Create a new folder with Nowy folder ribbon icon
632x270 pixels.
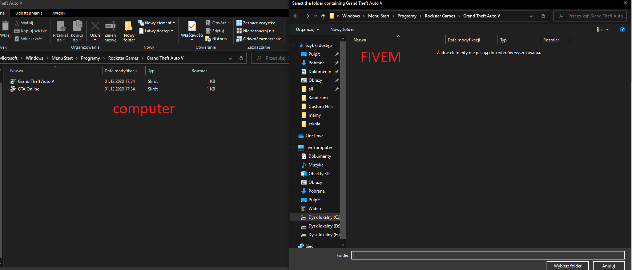tap(129, 26)
